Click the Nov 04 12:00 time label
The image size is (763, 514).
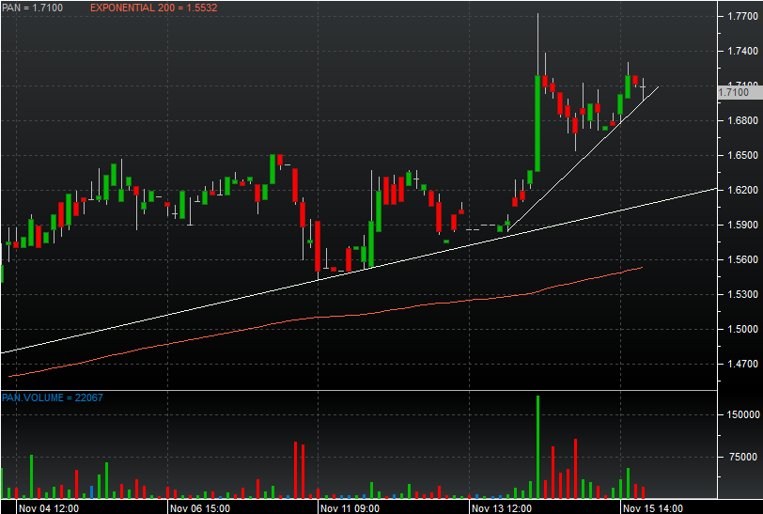coord(49,508)
